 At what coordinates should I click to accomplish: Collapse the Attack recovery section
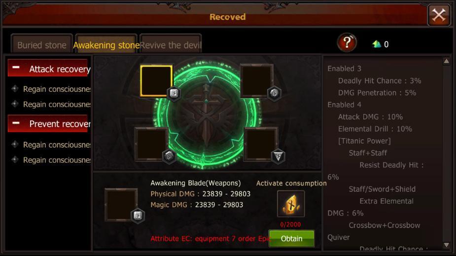16,68
